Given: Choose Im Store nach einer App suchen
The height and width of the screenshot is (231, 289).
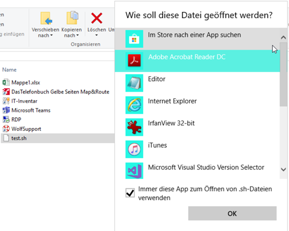Looking at the screenshot, I should point(197,39).
